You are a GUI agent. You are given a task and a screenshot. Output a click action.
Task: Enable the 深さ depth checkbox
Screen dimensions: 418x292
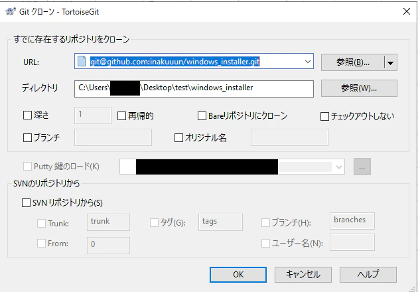[x=27, y=115]
